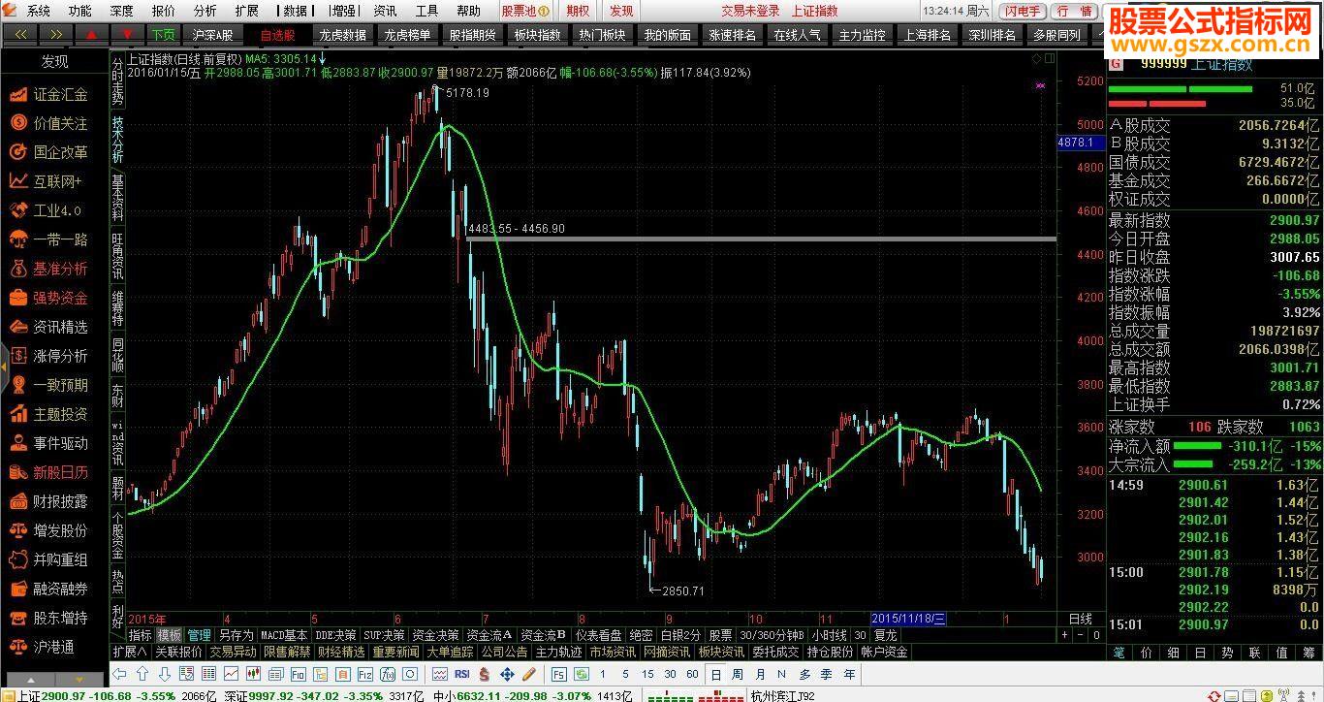Open 融资融券 in the sidebar
Screen dimensions: 1324x702
[x=60, y=589]
